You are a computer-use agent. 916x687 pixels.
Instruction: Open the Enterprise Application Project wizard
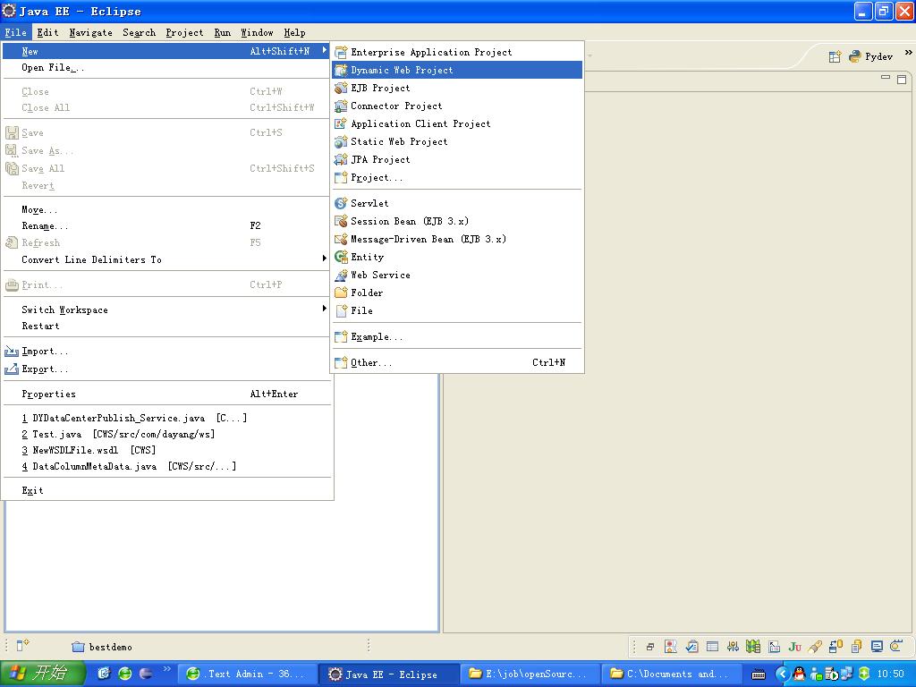[457, 52]
